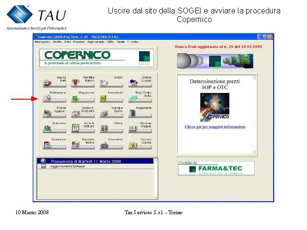Open Opzioni Utente icon button

pyautogui.click(x=140, y=146)
